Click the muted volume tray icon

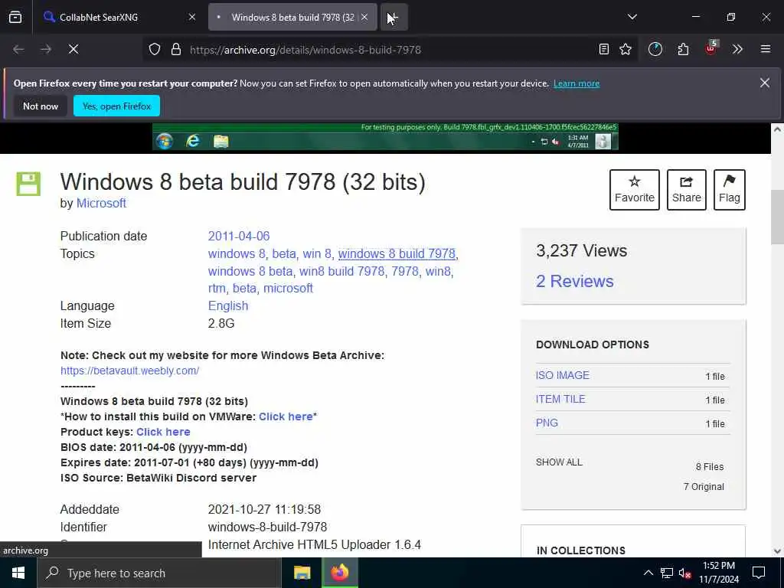[x=685, y=573]
